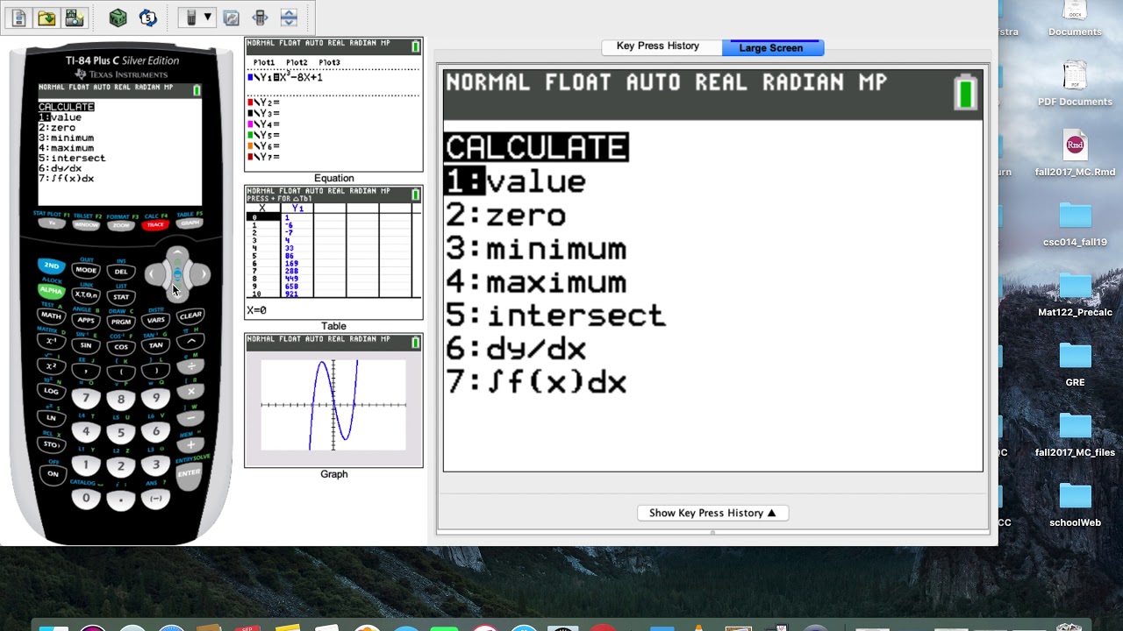Click the LOG calculator key
This screenshot has height=631, width=1123.
(51, 390)
